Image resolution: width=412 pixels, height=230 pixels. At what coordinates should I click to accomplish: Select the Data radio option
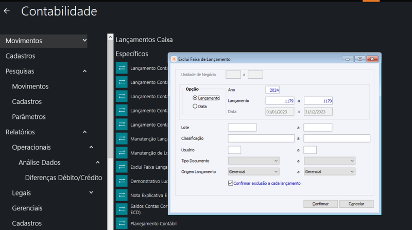(x=195, y=107)
